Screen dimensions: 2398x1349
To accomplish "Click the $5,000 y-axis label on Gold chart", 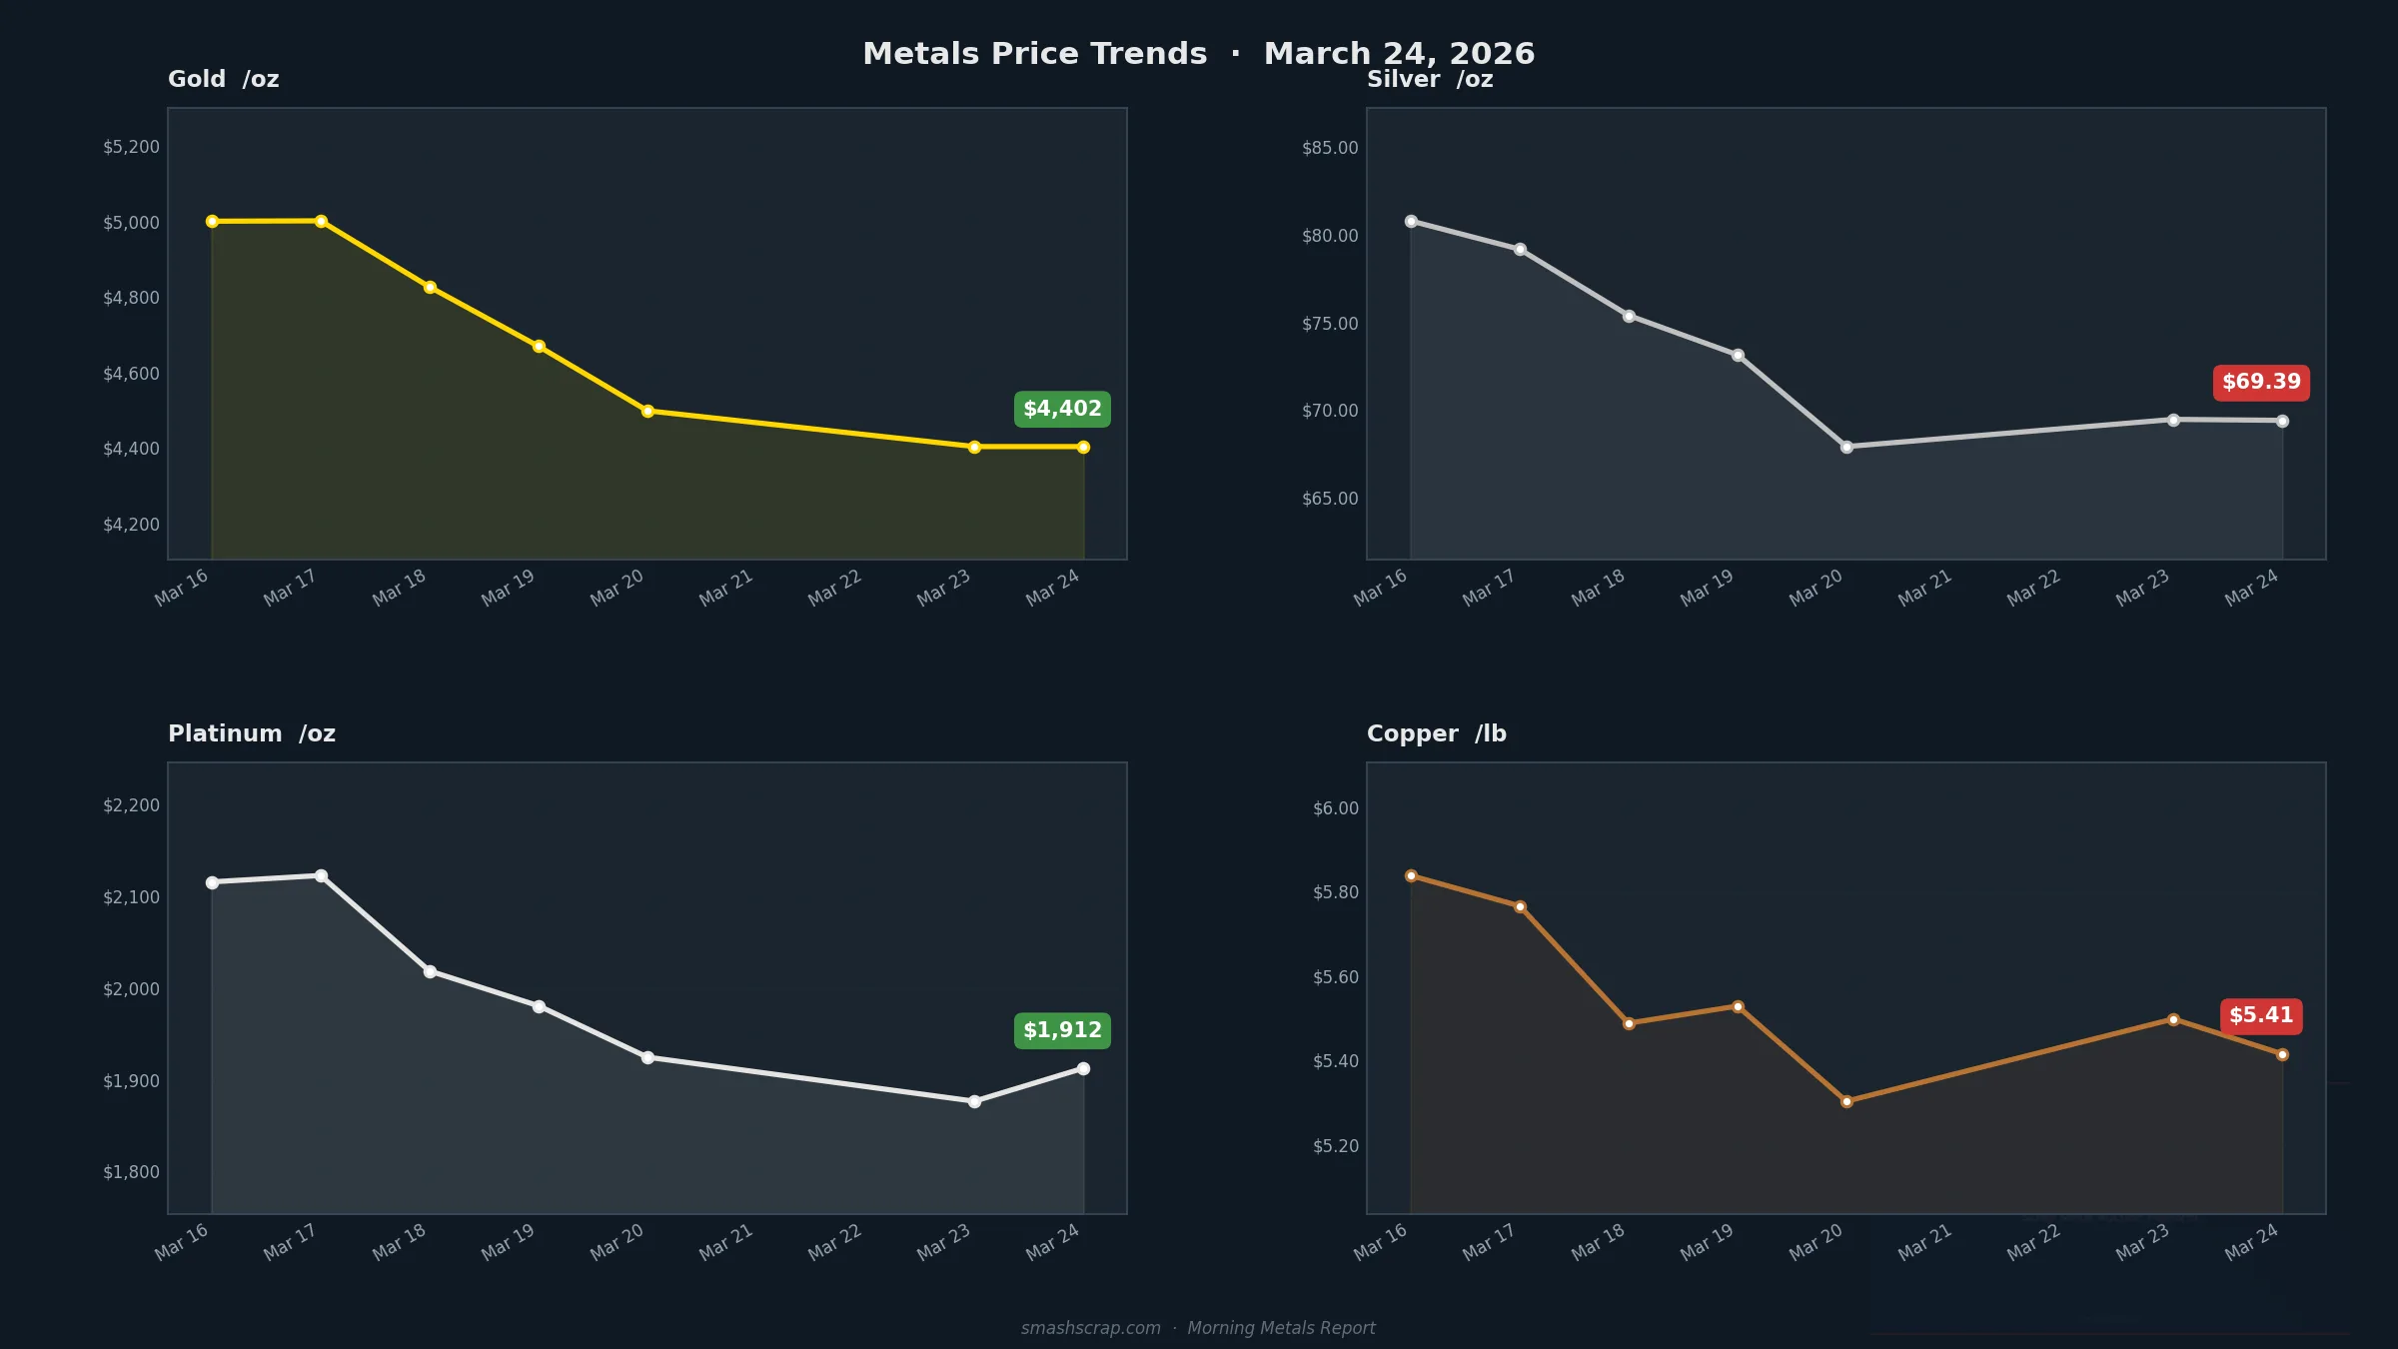I will (x=131, y=222).
